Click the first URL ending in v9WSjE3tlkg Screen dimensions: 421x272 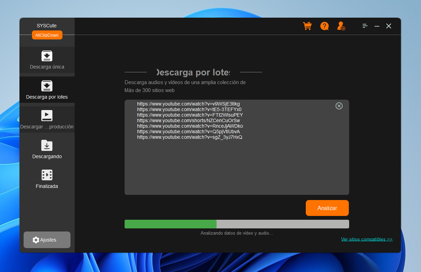tap(188, 104)
